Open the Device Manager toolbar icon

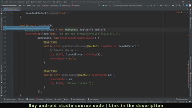point(176,5)
